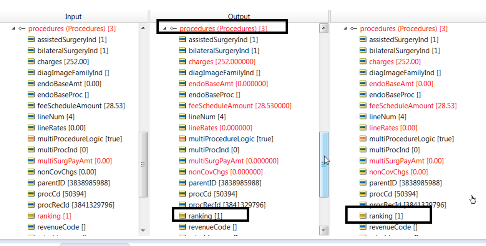Click Input panel scrollbar thumb
Viewport: 486px width, 246px height.
143,165
